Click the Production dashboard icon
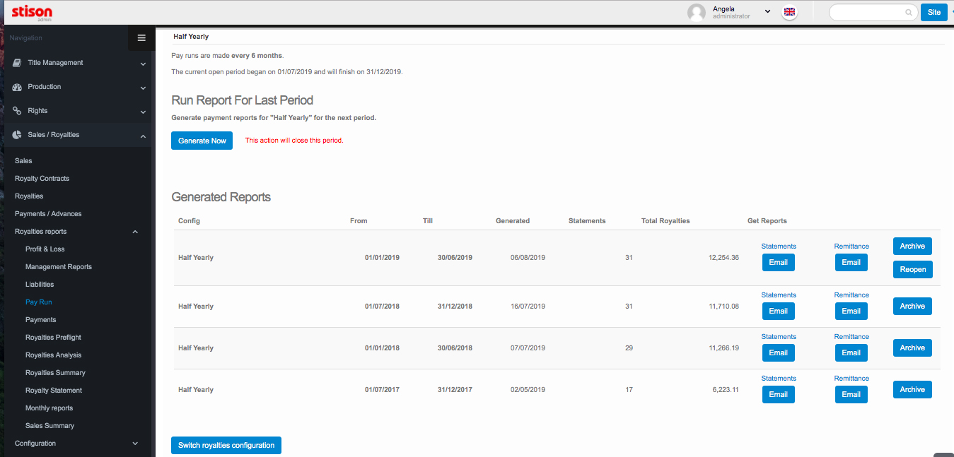This screenshot has width=954, height=457. coord(18,87)
